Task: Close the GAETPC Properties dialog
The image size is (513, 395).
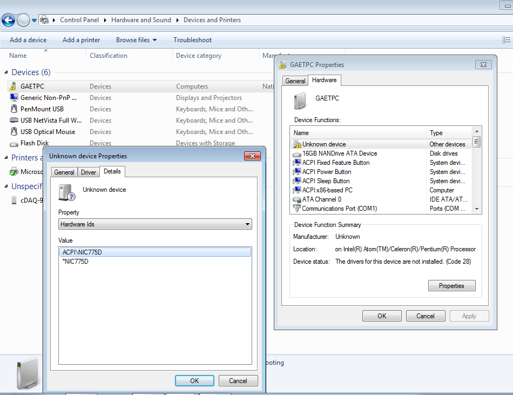Action: [x=483, y=64]
